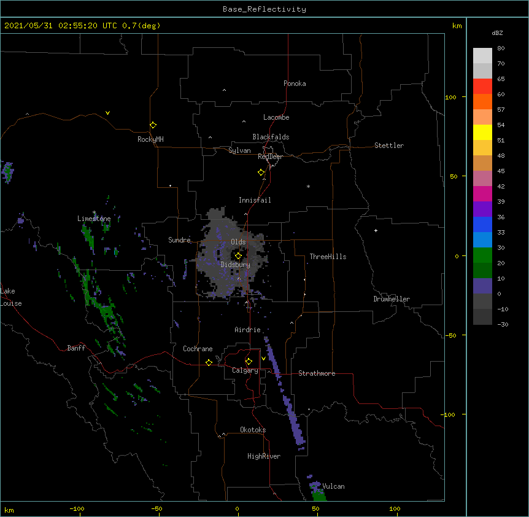Click the HighRiver label
The width and height of the screenshot is (529, 517).
click(x=264, y=456)
